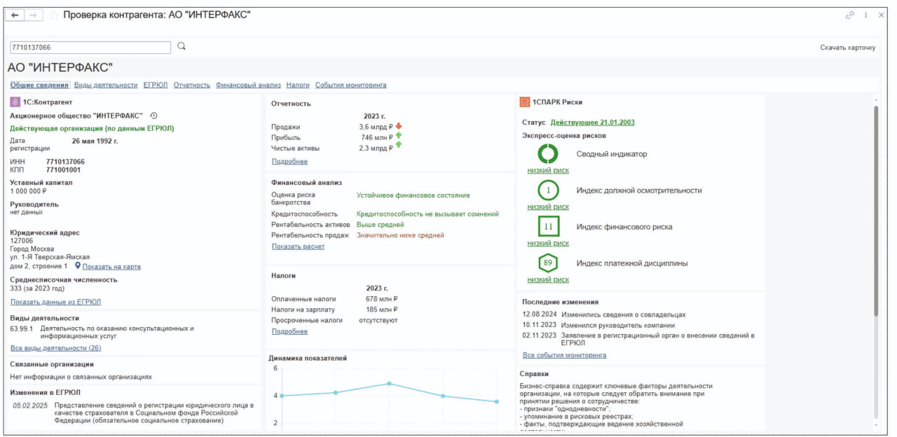This screenshot has width=897, height=437.
Task: Click the payment discipline index 89 hexagon
Action: pos(547,263)
